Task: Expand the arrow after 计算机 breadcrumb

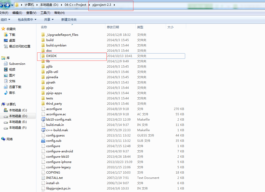Action: 37,5
